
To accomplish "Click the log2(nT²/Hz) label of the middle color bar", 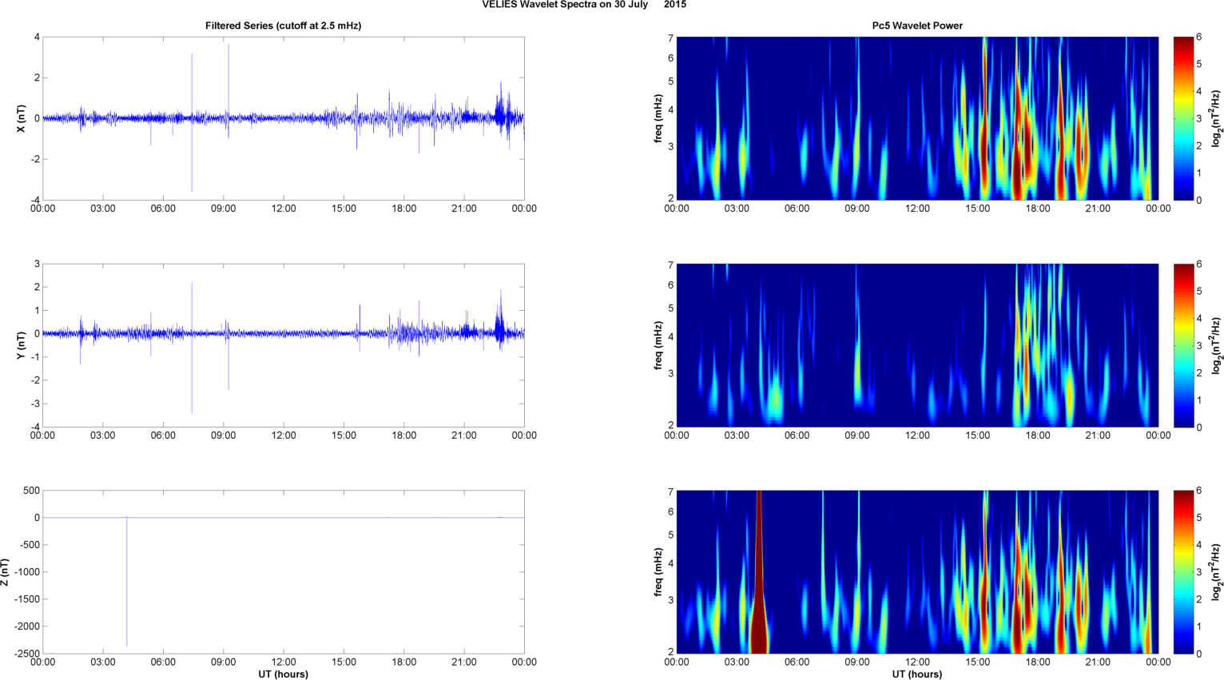I will [1217, 345].
